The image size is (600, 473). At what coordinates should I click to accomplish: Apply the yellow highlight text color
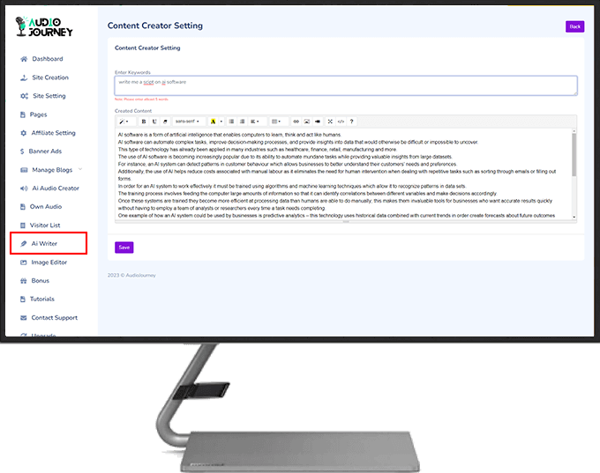click(x=212, y=122)
